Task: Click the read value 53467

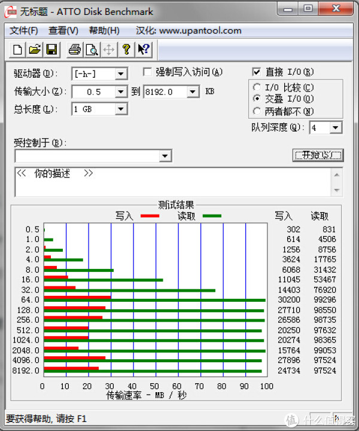Action: coord(325,280)
